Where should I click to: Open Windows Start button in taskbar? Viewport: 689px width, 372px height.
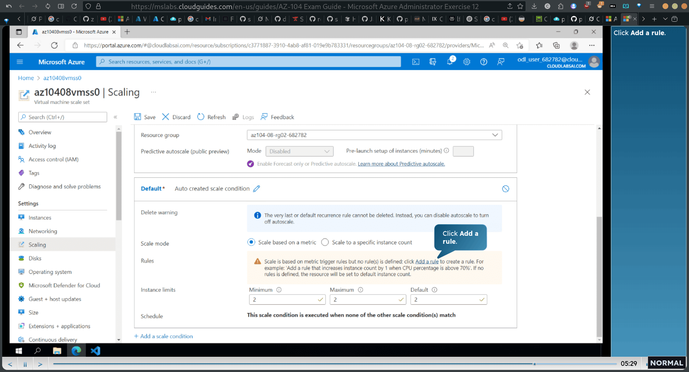coord(19,351)
